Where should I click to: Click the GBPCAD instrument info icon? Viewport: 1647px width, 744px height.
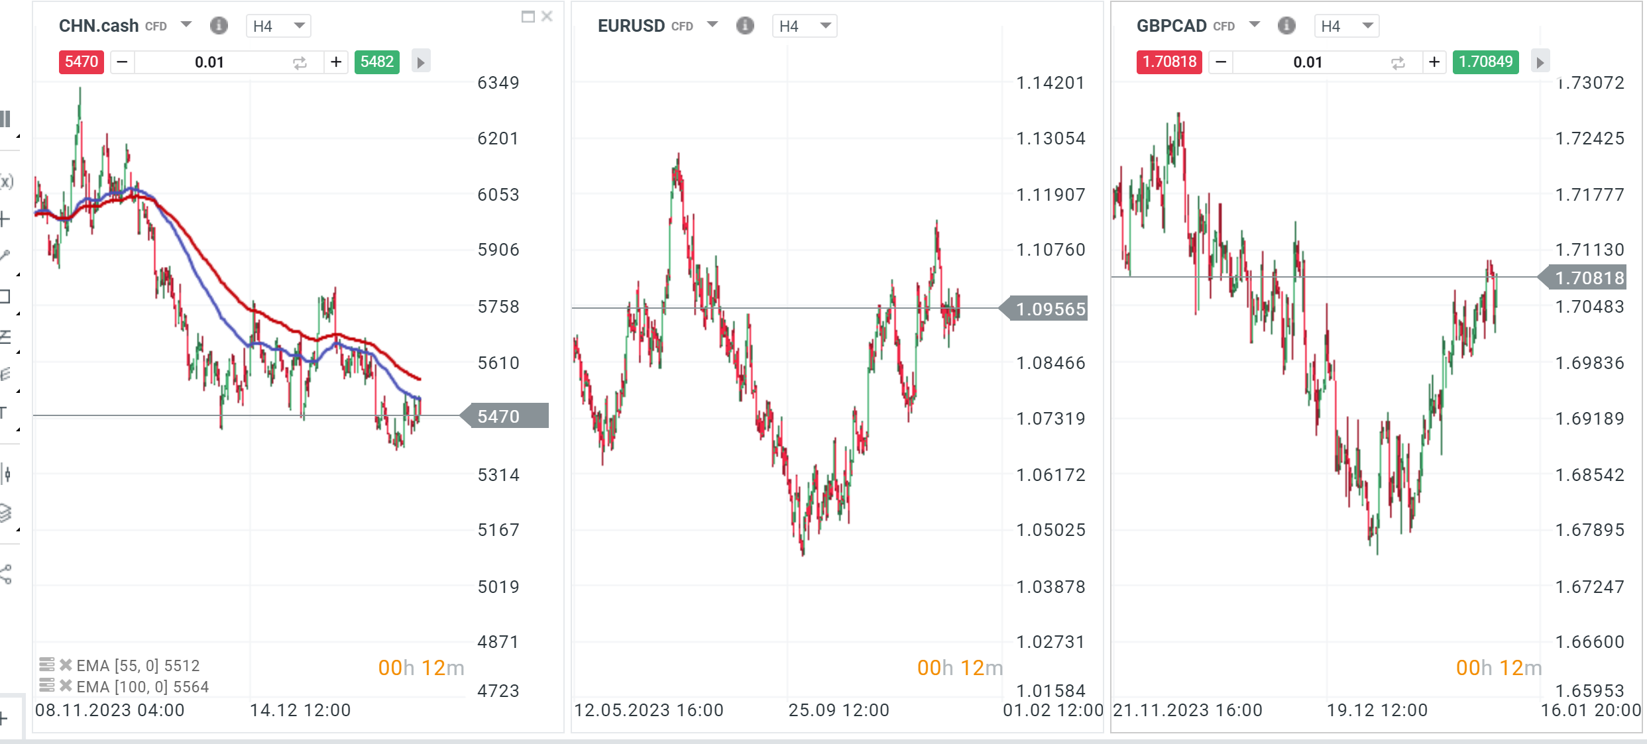point(1286,25)
